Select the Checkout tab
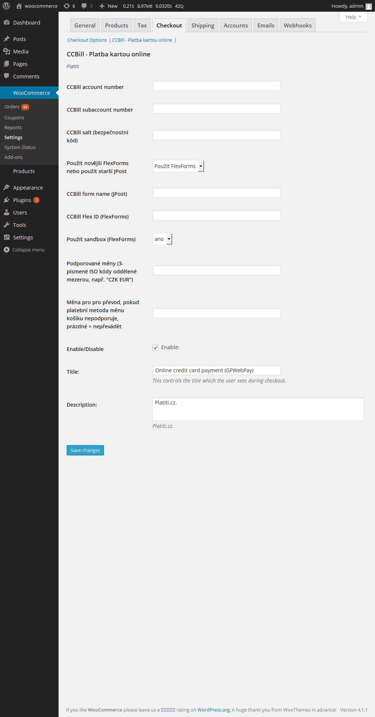This screenshot has height=717, width=375. pyautogui.click(x=169, y=25)
